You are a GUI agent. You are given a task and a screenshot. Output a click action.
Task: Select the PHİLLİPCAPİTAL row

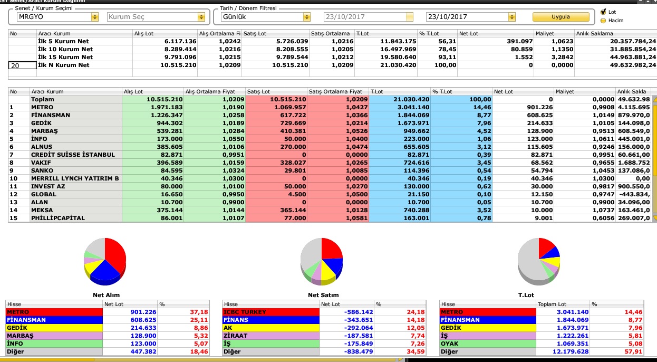[x=330, y=218]
